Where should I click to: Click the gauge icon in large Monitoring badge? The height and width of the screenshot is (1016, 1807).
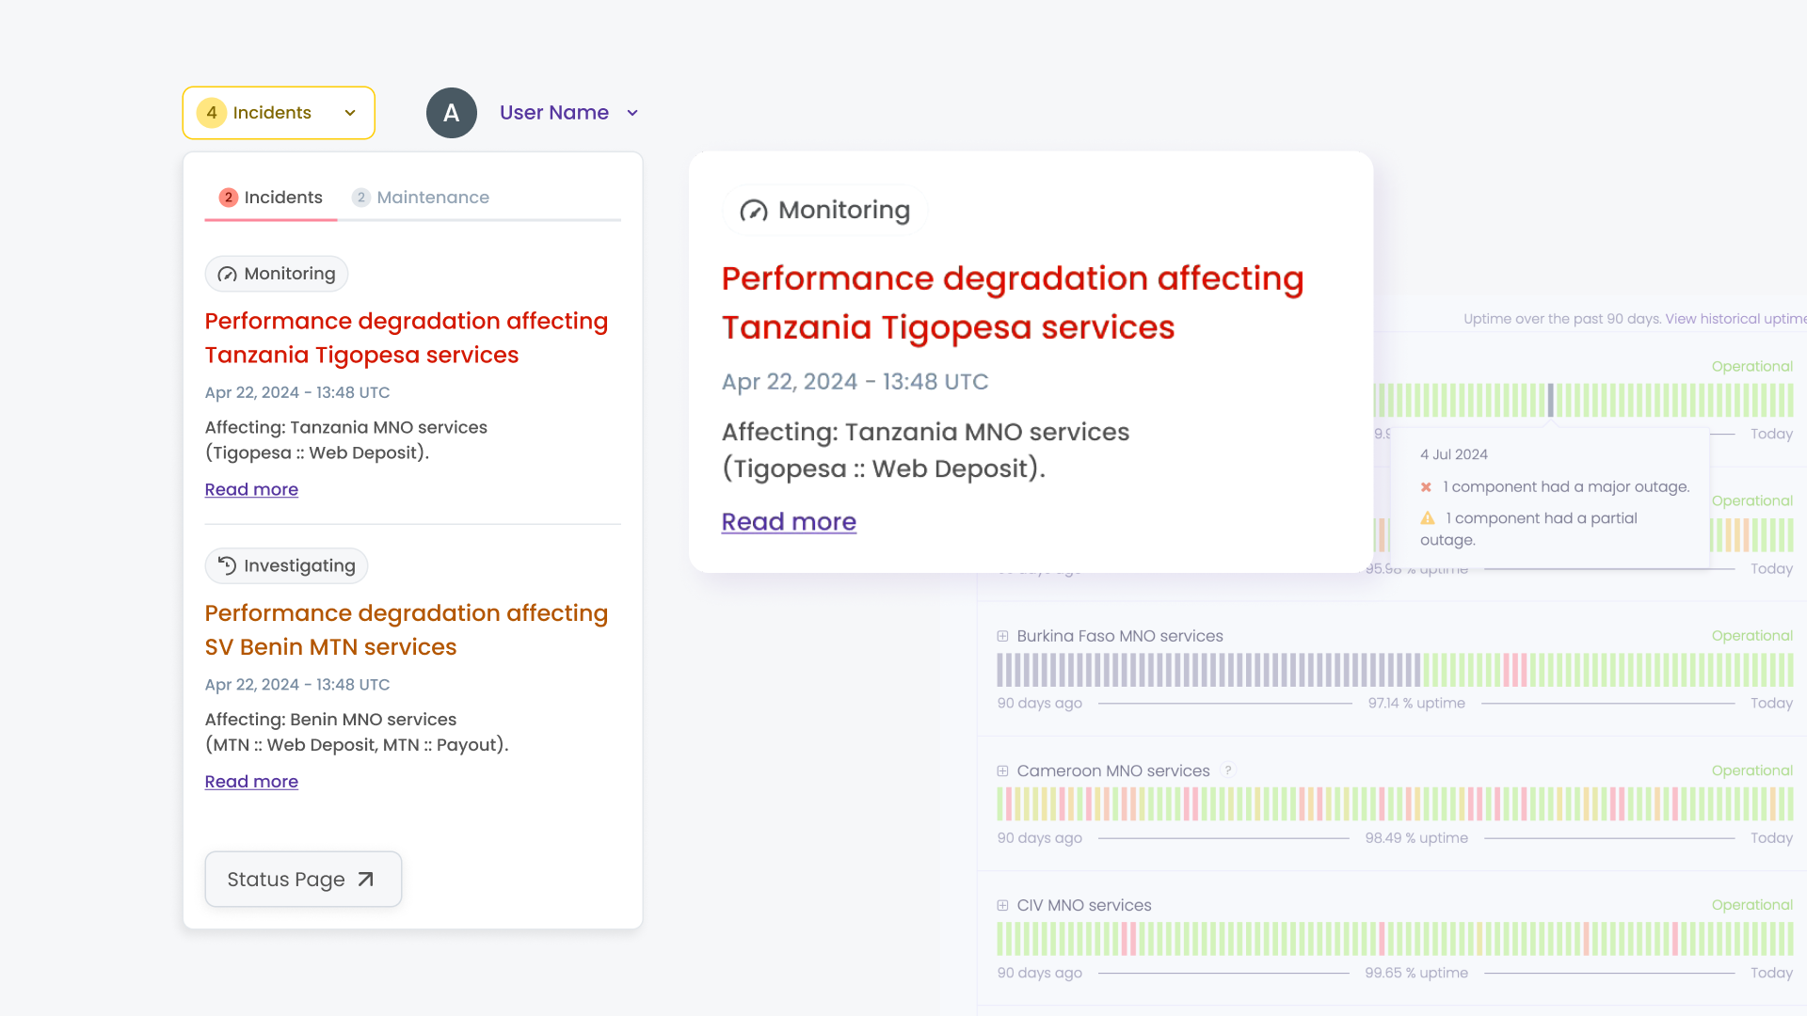[x=753, y=211]
